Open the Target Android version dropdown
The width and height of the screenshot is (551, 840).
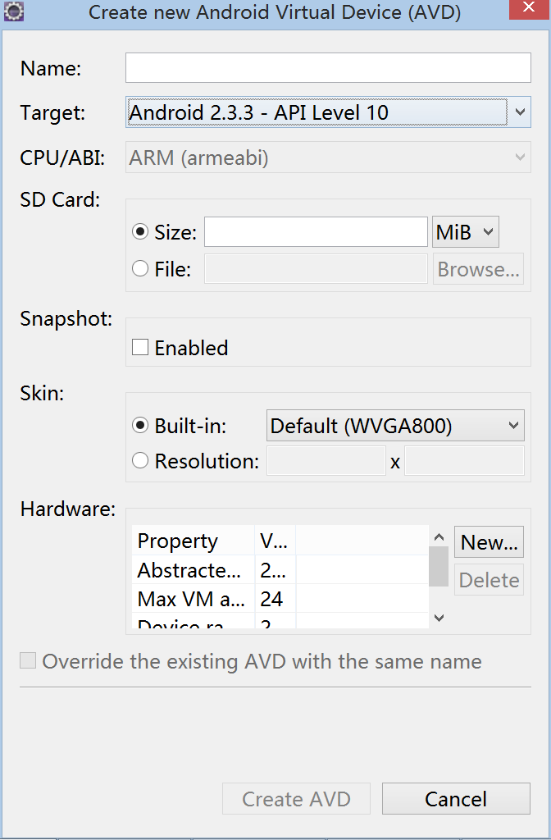(x=328, y=112)
